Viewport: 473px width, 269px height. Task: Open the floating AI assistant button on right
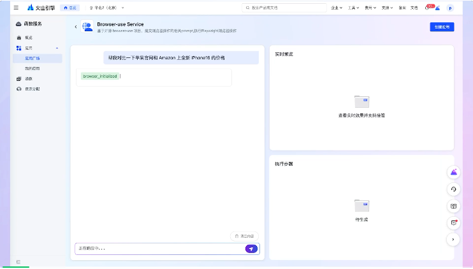tap(453, 173)
